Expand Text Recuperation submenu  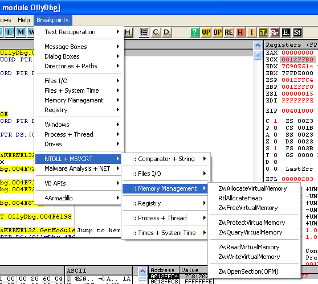coord(79,32)
